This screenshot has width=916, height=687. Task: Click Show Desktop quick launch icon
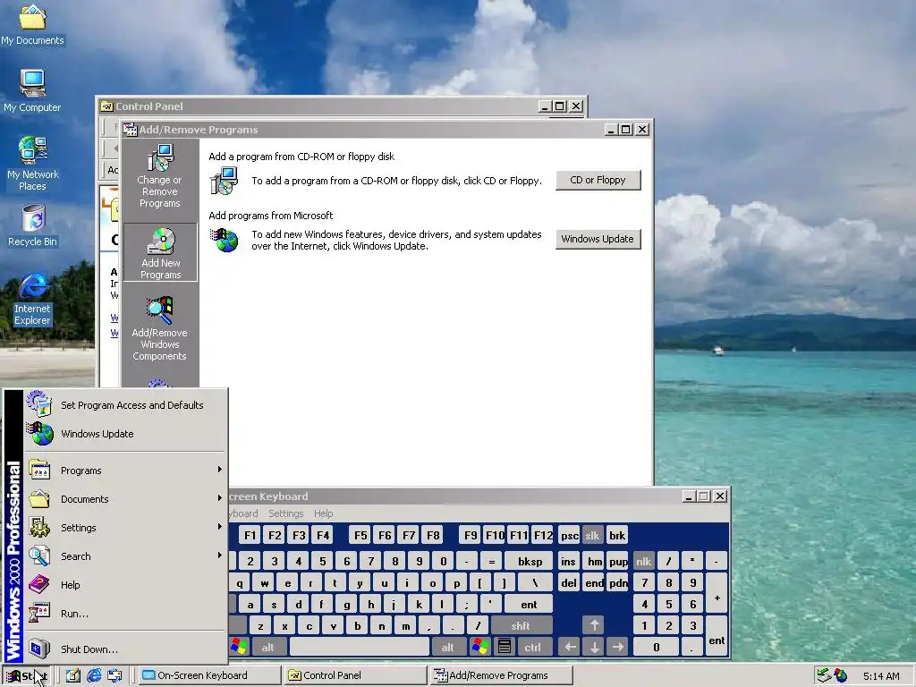[x=73, y=675]
